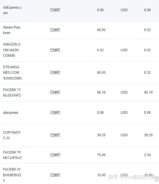Screen dimensions: 159x184
Task: Click the 60.00 amount for Steam Purchase
Action: coord(101,30)
